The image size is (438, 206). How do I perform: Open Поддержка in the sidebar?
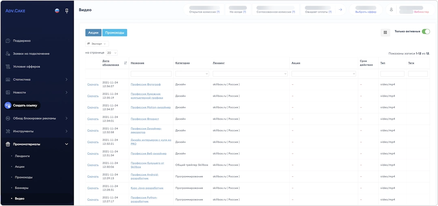point(21,41)
